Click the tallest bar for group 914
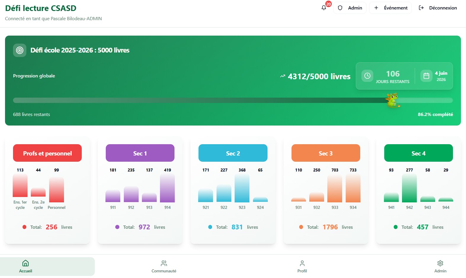This screenshot has width=466, height=278. [x=167, y=188]
